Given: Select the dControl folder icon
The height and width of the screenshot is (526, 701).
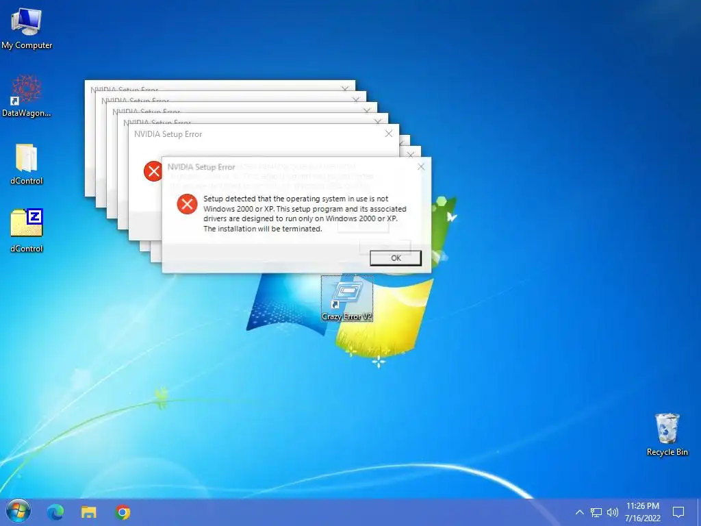Looking at the screenshot, I should [27, 164].
